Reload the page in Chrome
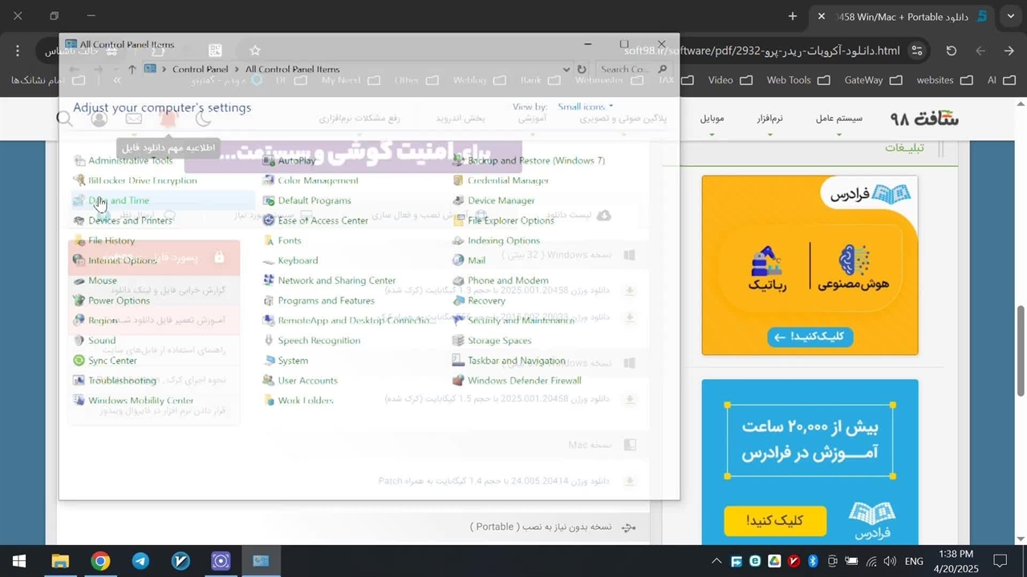 pyautogui.click(x=952, y=50)
